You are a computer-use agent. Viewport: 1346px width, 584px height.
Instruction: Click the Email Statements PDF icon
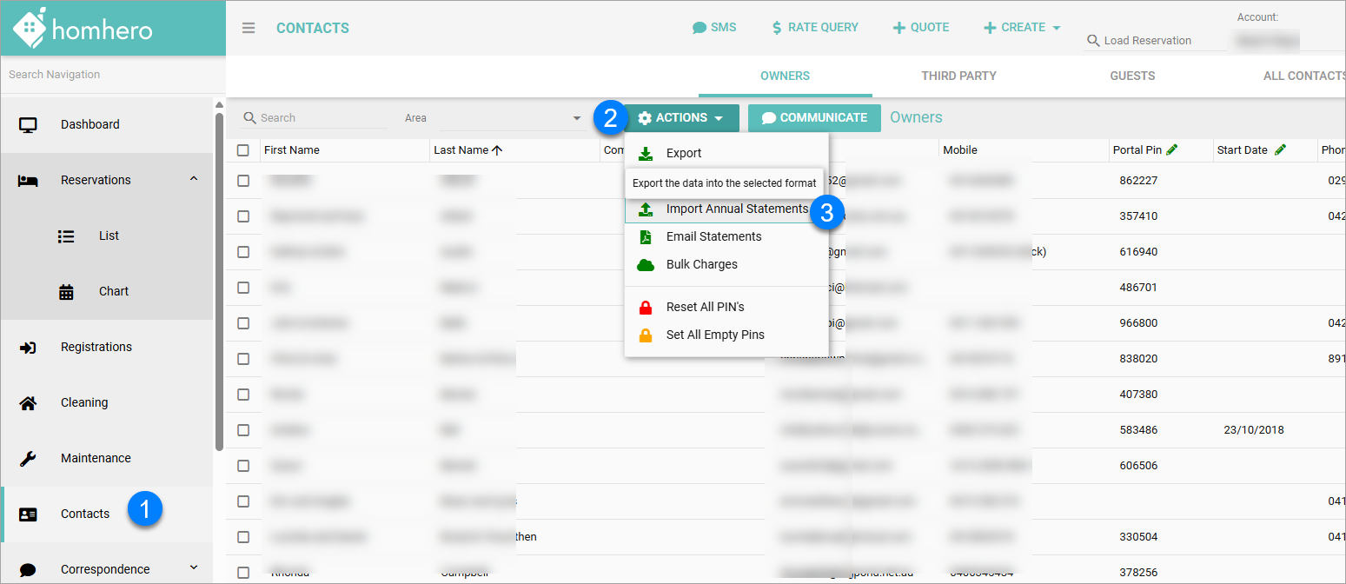pos(646,237)
